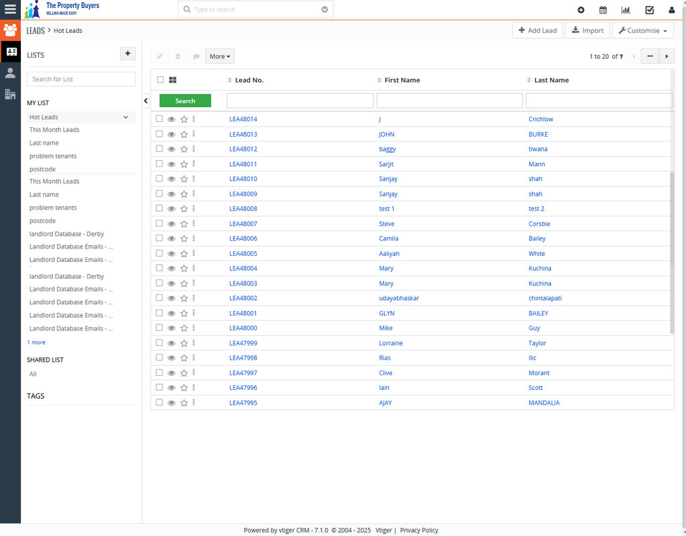Viewport: 686px width, 536px height.
Task: Expand the More actions dropdown
Action: [220, 56]
